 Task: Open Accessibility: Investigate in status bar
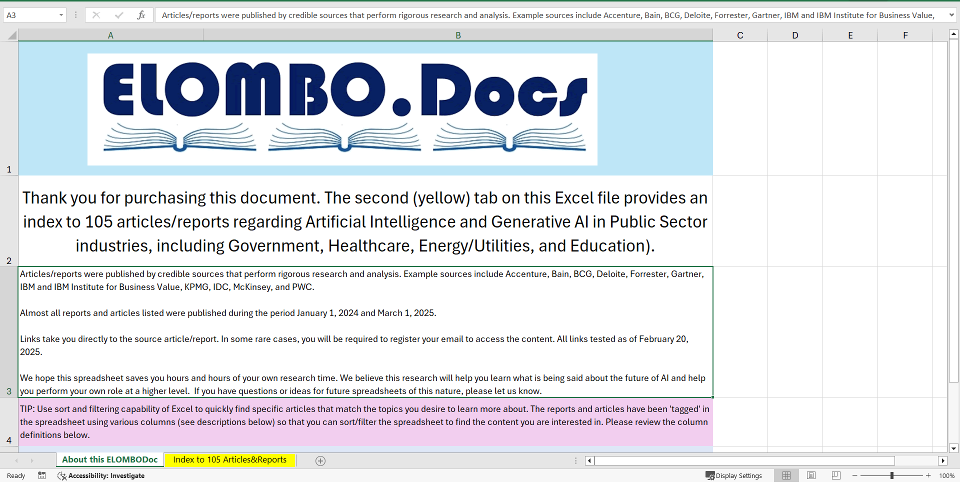tap(101, 475)
